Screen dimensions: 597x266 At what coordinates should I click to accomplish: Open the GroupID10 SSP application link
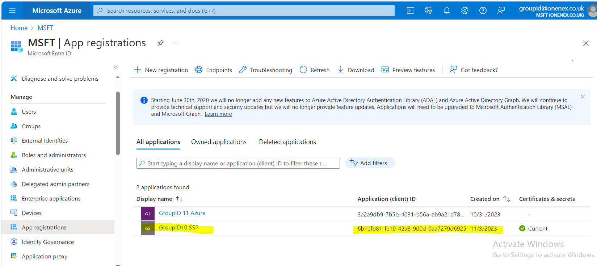tap(178, 227)
